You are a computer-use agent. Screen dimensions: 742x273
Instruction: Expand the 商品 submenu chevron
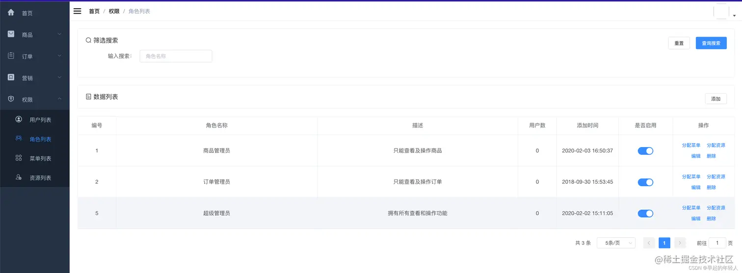59,34
